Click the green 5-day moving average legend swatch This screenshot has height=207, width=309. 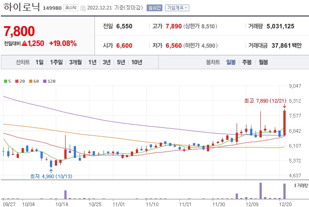[5, 81]
